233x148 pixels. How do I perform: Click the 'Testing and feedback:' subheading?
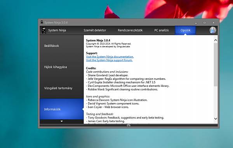(99, 114)
